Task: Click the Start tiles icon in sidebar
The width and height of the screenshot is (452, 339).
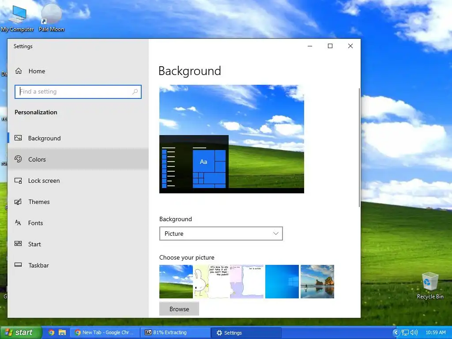Action: point(18,244)
